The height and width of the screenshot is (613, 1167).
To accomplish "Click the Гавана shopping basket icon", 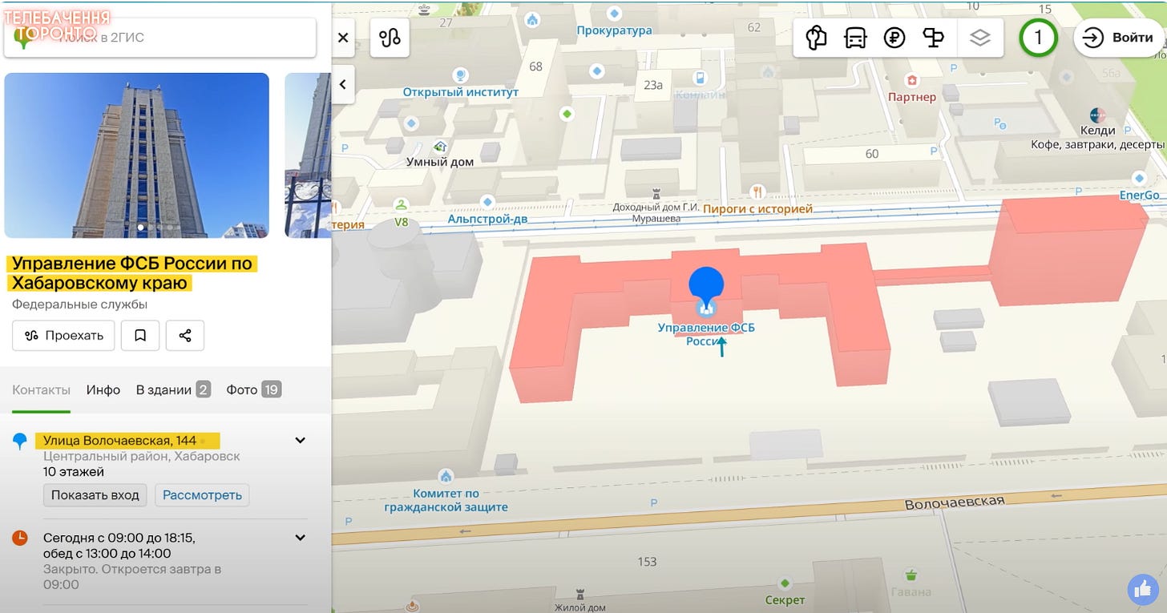I will 911,575.
